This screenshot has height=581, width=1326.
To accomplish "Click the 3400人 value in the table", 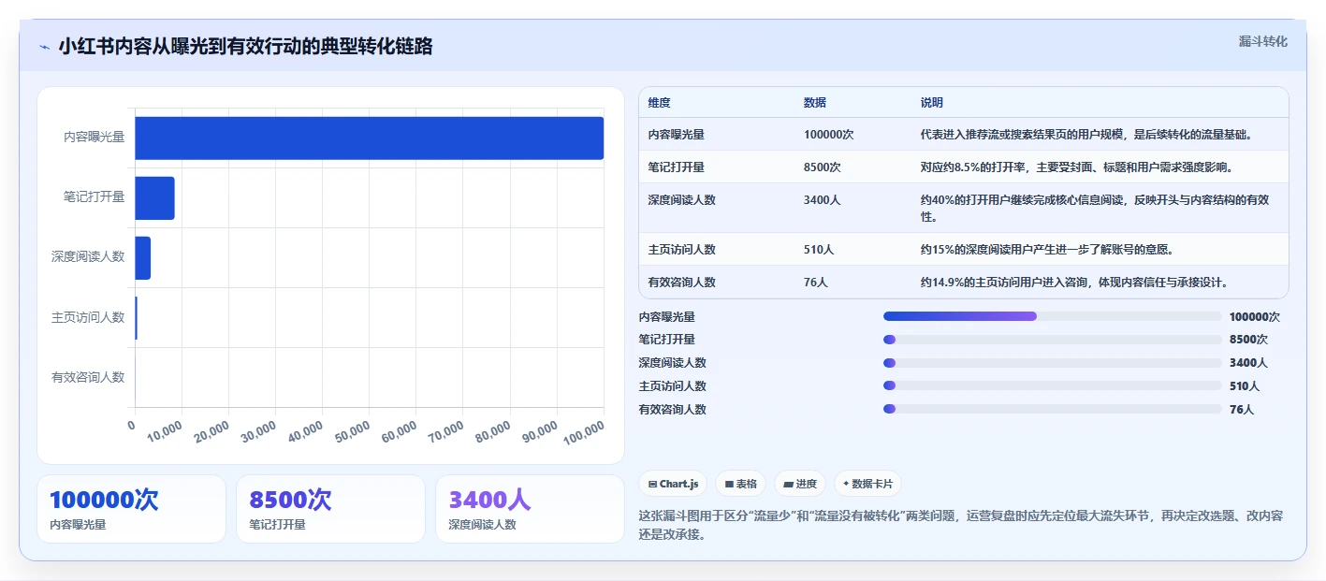I will pyautogui.click(x=822, y=200).
